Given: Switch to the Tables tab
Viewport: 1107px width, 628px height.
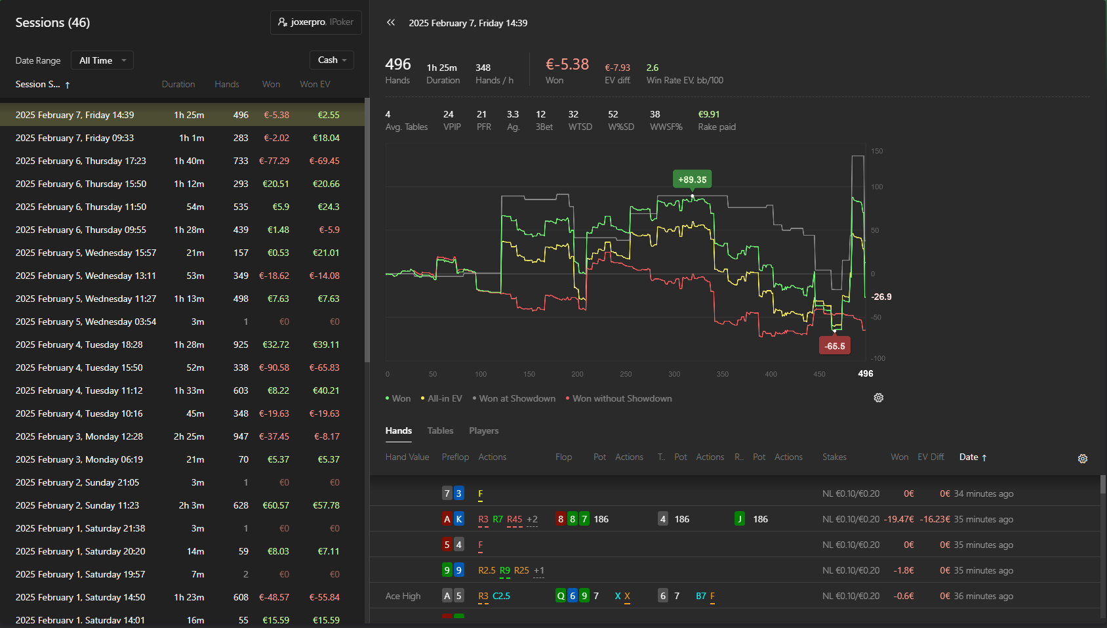Looking at the screenshot, I should (x=440, y=430).
